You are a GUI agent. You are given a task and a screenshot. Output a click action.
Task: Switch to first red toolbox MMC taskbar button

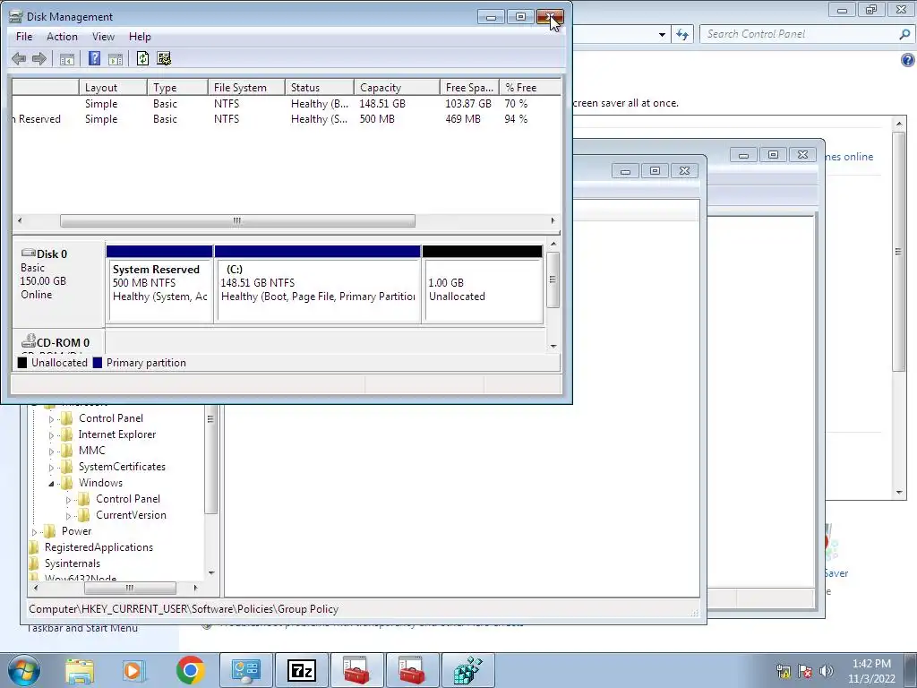356,670
